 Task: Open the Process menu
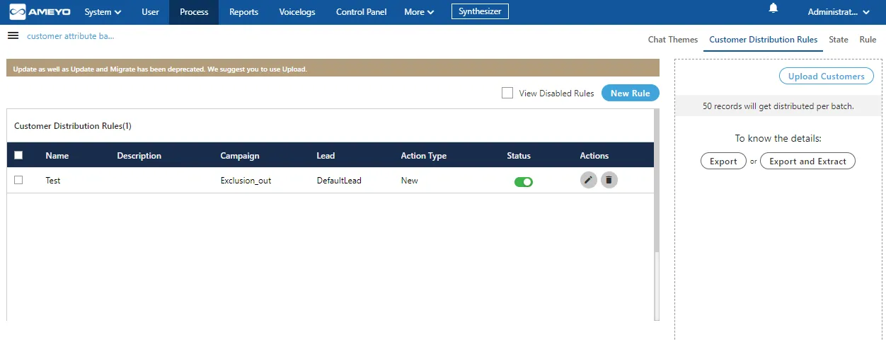(x=194, y=12)
